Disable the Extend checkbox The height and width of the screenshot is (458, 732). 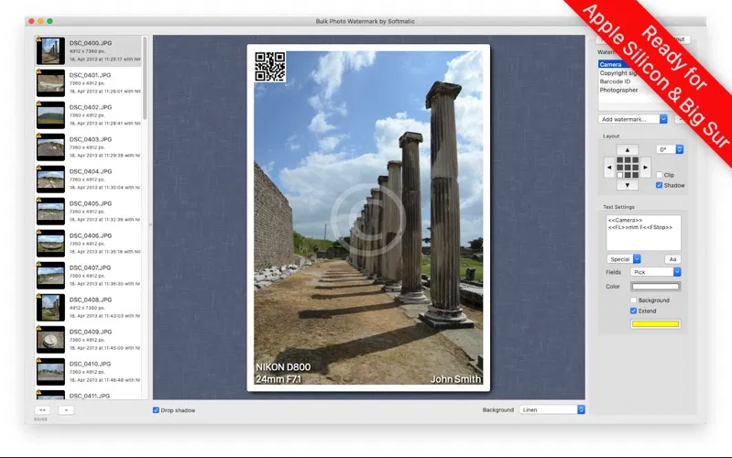(x=634, y=311)
